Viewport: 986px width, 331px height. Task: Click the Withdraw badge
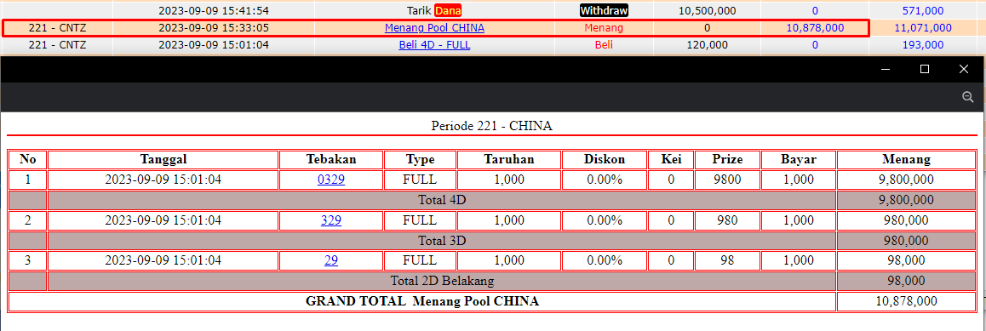click(604, 11)
